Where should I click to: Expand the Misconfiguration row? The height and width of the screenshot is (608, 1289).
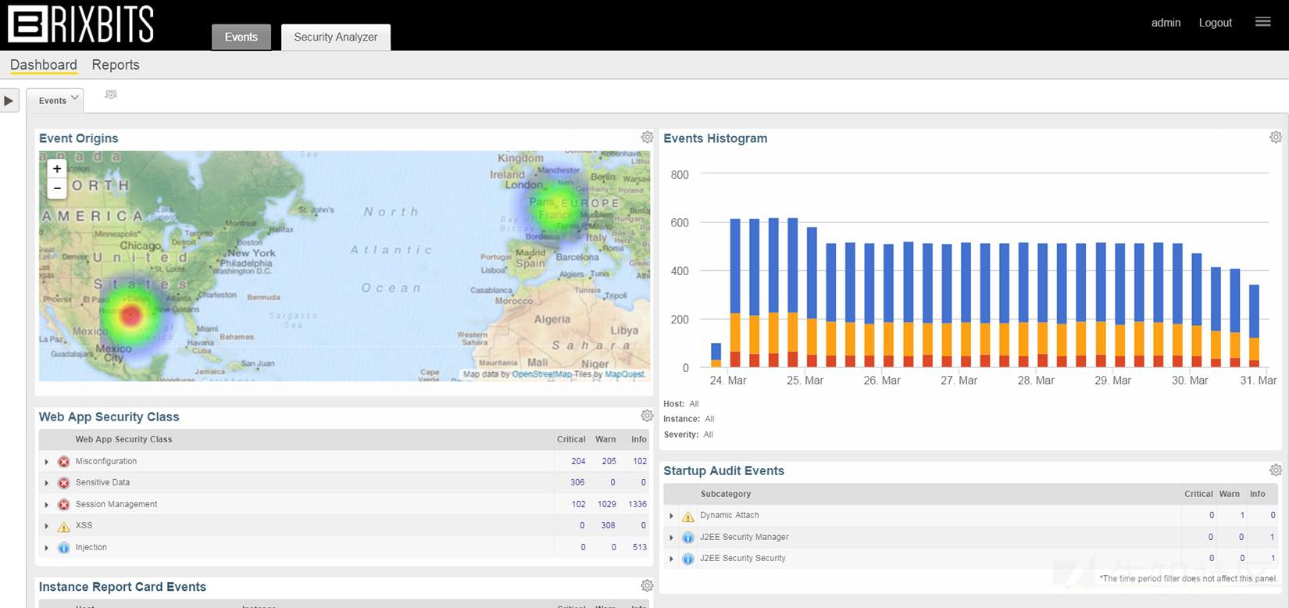pyautogui.click(x=47, y=462)
